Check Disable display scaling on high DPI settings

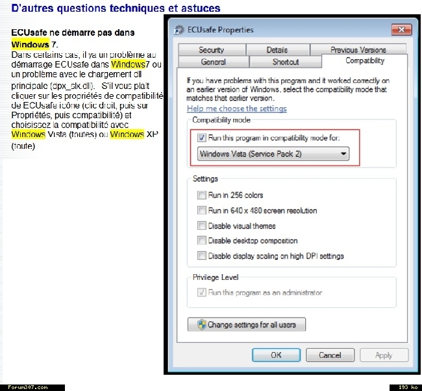click(x=201, y=255)
